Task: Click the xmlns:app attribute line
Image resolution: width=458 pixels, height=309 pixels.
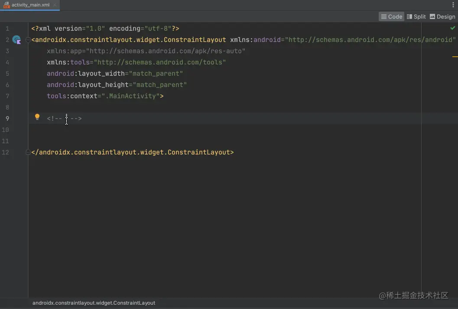Action: [x=146, y=51]
